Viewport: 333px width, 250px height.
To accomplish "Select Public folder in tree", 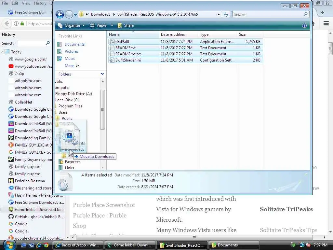I will pyautogui.click(x=67, y=118).
